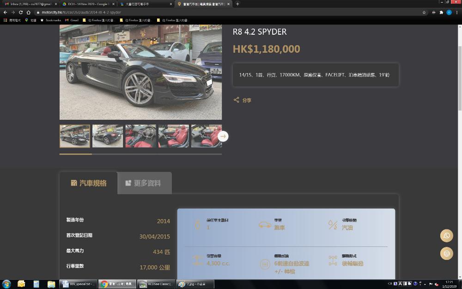This screenshot has width=462, height=289.
Task: Launch the calculator from taskbar
Action: 36,284
